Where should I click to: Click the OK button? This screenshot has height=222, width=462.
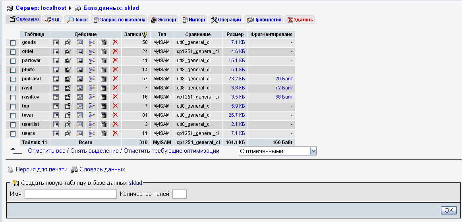click(449, 210)
